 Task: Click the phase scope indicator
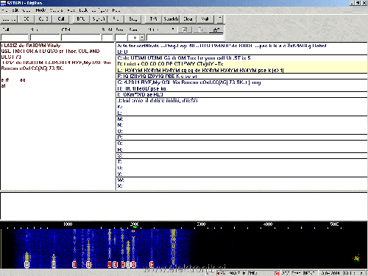[356, 258]
